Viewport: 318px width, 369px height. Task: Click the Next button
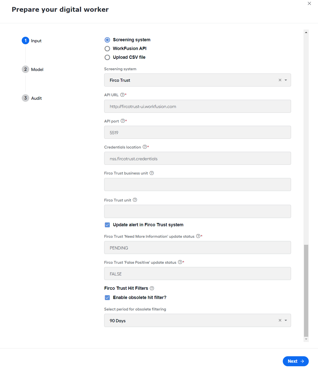point(296,361)
